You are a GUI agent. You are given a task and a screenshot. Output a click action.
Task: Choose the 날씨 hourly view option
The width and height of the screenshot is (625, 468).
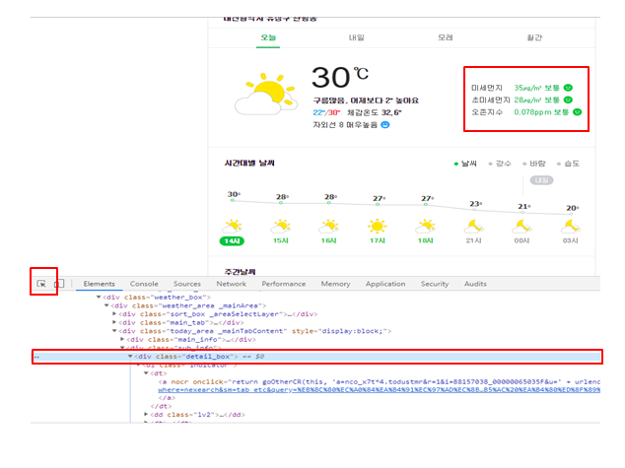465,164
